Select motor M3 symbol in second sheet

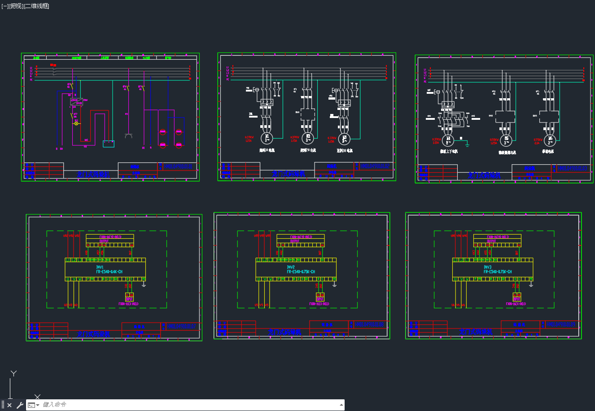tap(345, 138)
